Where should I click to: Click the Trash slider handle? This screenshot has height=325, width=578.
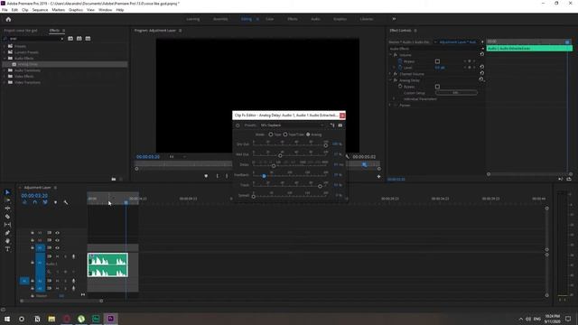coord(320,186)
